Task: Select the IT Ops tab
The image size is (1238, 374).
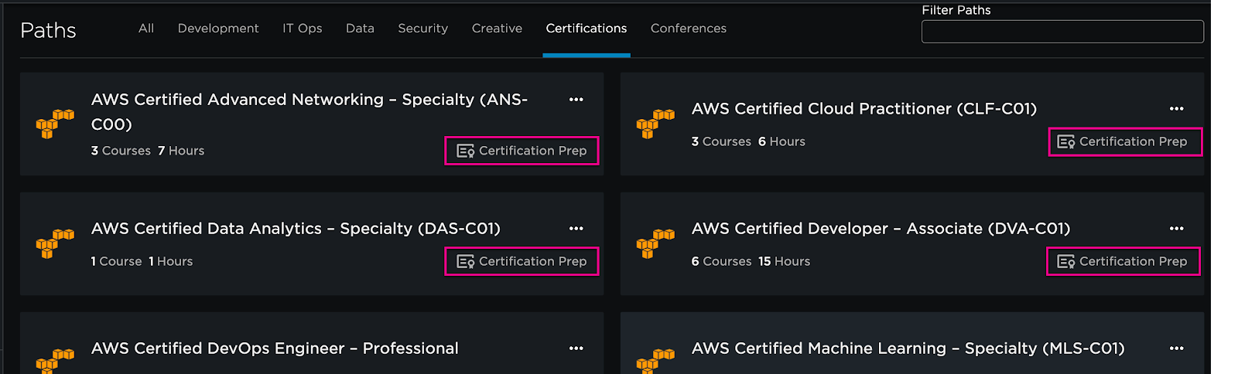Action: point(303,29)
